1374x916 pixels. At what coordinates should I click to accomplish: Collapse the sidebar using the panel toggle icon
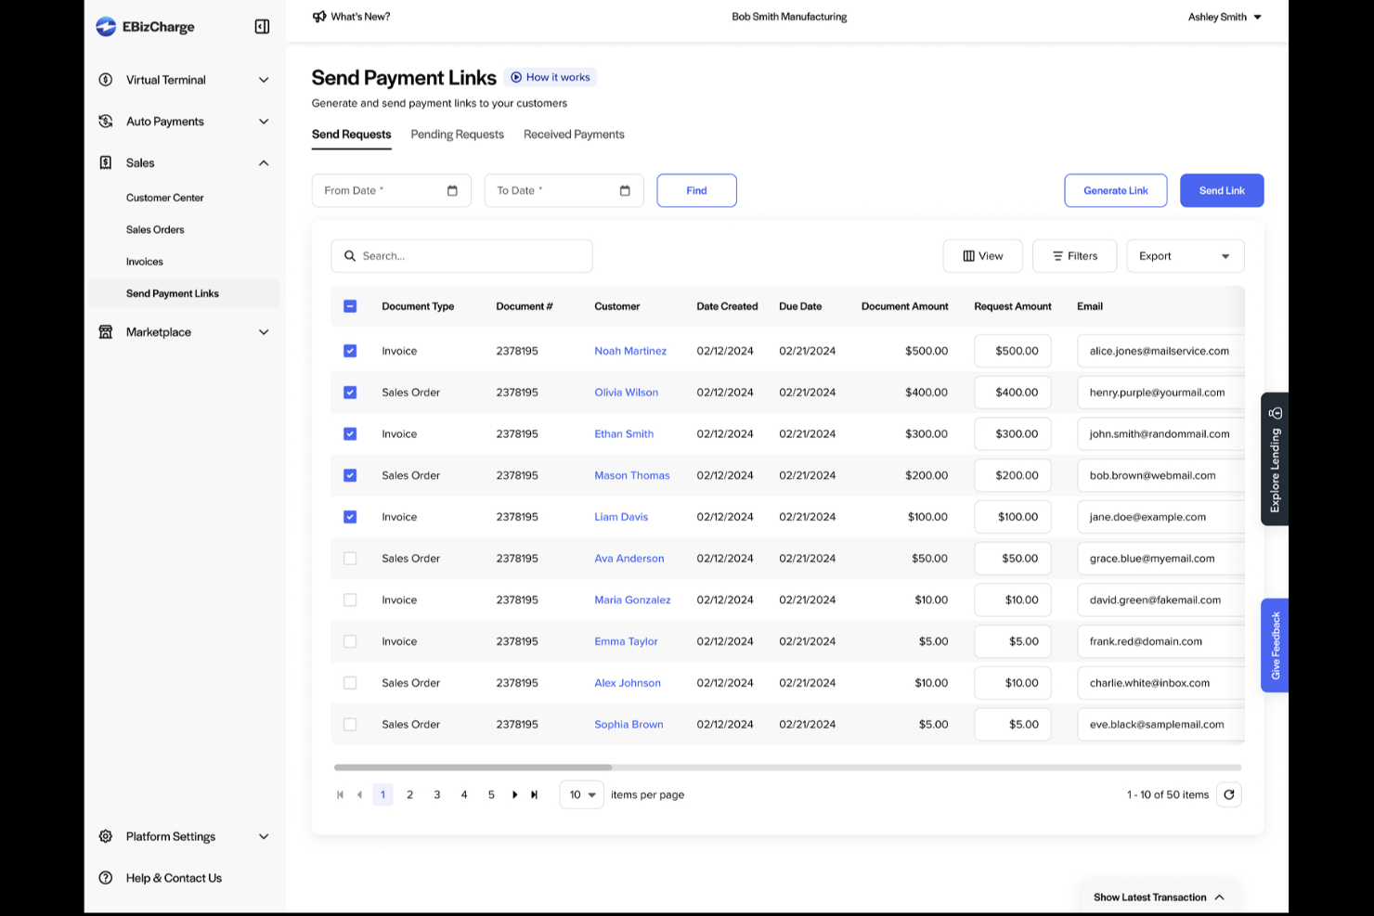pos(261,26)
